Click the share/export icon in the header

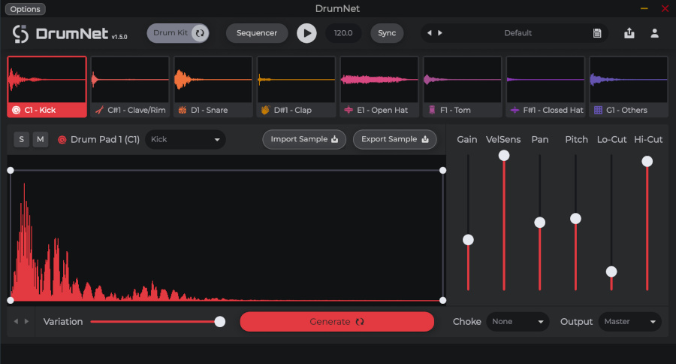point(629,33)
